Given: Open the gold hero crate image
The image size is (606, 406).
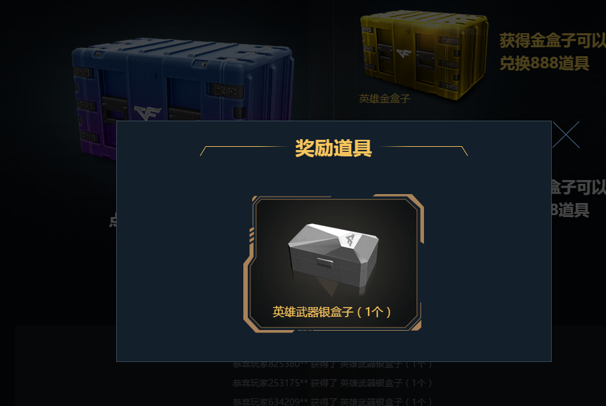Looking at the screenshot, I should 425,55.
